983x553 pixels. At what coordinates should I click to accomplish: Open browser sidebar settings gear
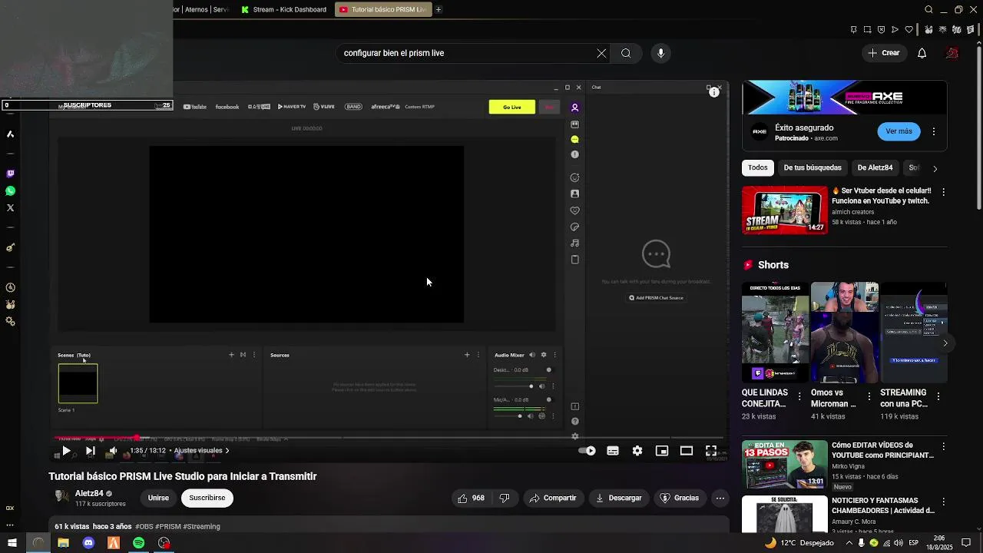coord(10,322)
